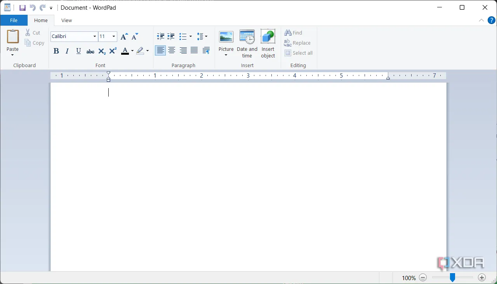The width and height of the screenshot is (497, 284).
Task: Click the Zoom out minus button
Action: click(x=423, y=277)
